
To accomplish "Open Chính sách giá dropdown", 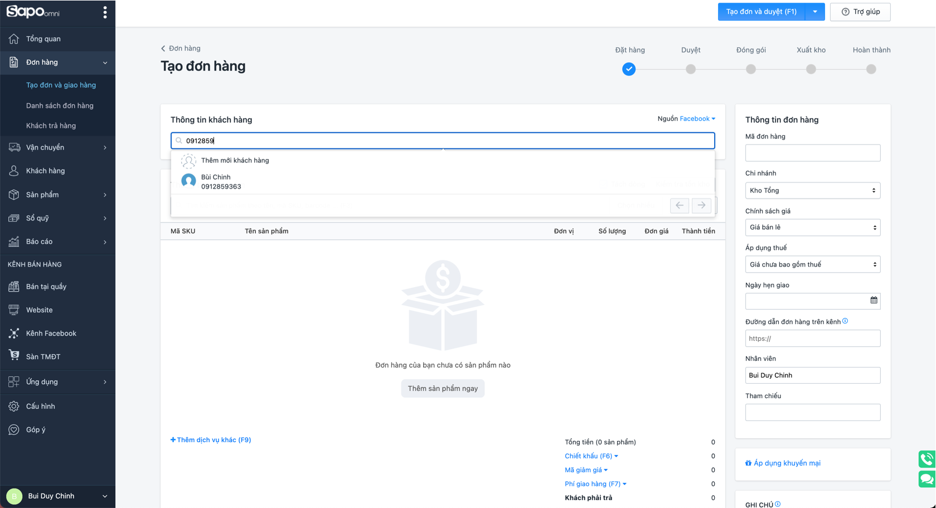I will [x=812, y=228].
